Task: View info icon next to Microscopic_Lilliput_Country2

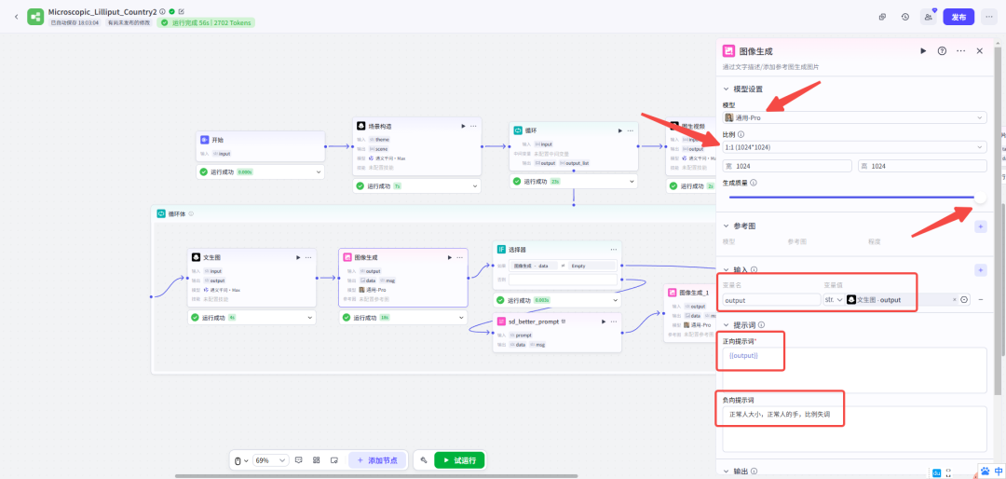Action: point(162,11)
